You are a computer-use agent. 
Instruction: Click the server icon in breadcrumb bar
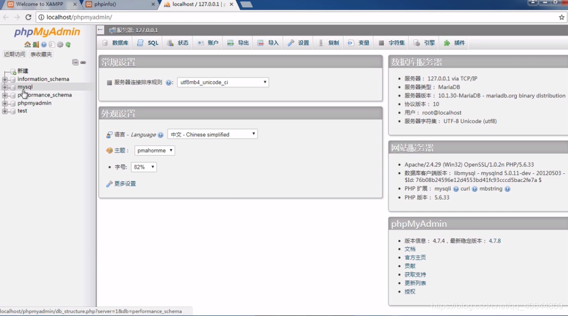[112, 30]
